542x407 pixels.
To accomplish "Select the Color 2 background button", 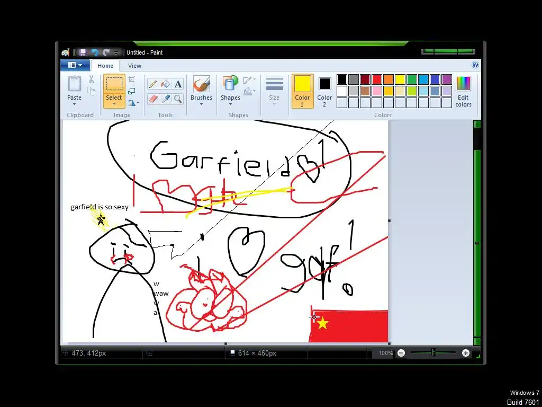I will click(324, 91).
